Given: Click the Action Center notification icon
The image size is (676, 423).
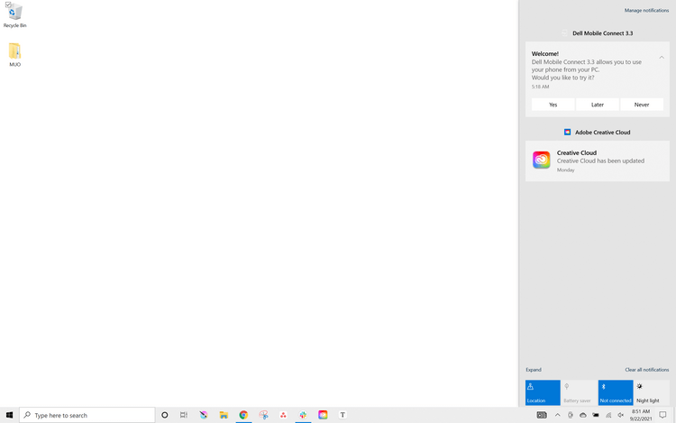Looking at the screenshot, I should (662, 415).
